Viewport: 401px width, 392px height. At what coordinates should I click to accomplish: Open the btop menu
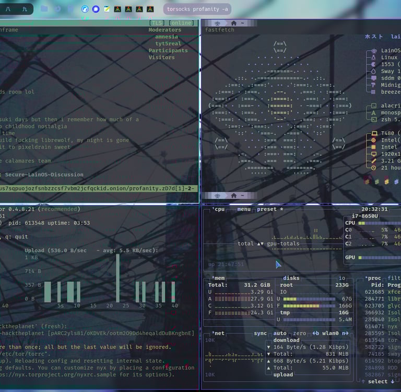click(244, 209)
